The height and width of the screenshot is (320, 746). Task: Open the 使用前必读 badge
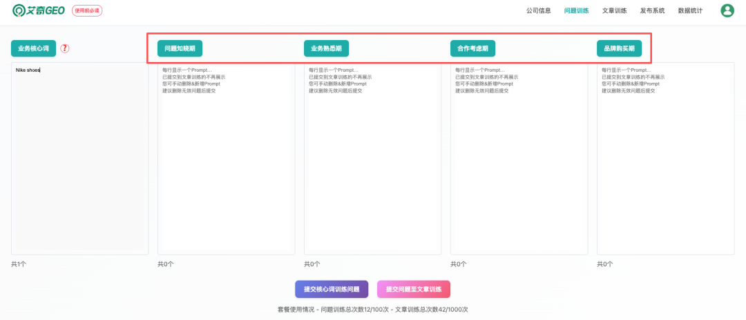87,11
